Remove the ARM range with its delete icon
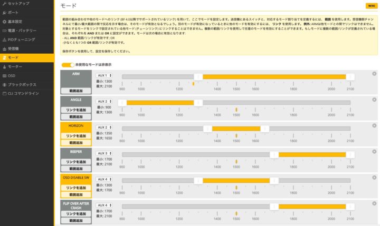Screen dimensions: 380x226 (374, 74)
